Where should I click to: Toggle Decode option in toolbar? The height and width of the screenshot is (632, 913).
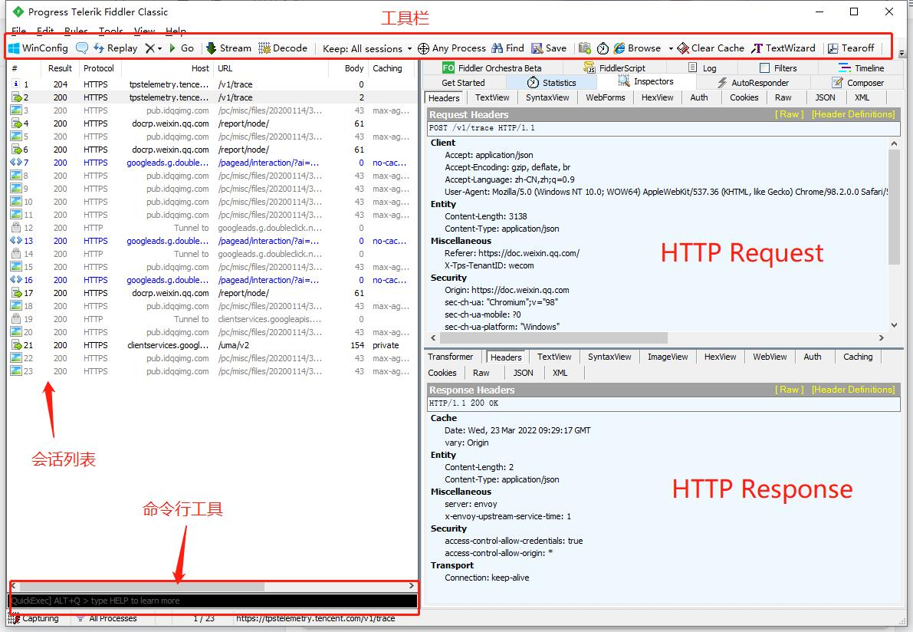tap(283, 48)
